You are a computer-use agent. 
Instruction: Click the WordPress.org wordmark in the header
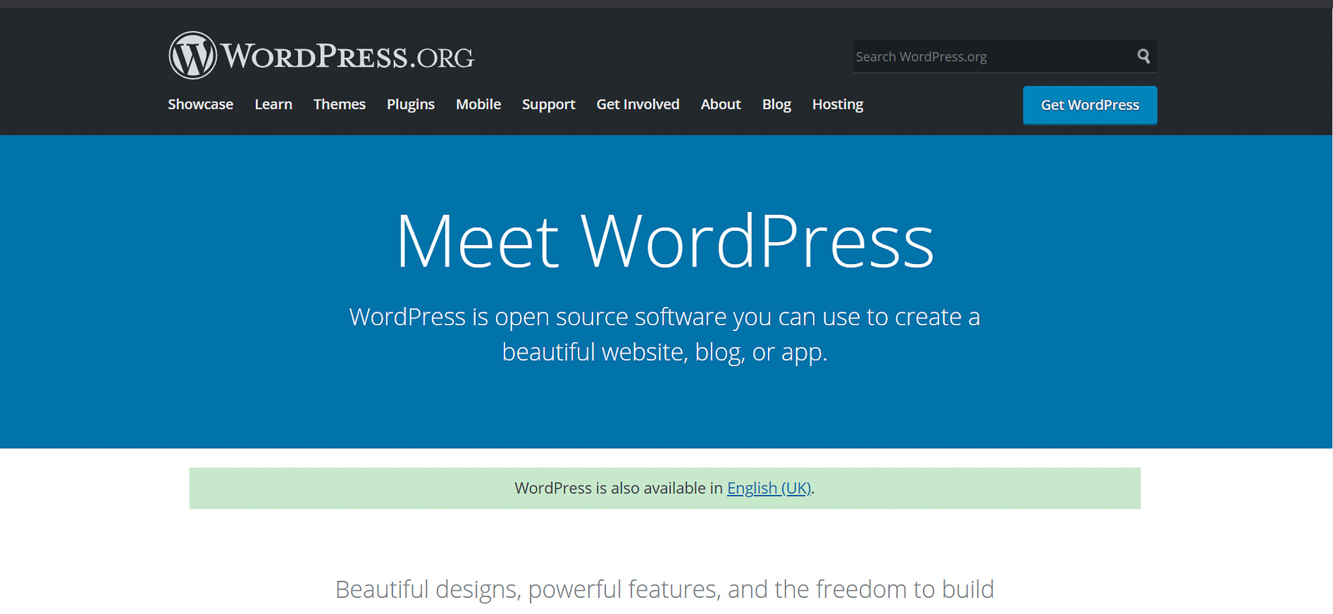(x=348, y=56)
